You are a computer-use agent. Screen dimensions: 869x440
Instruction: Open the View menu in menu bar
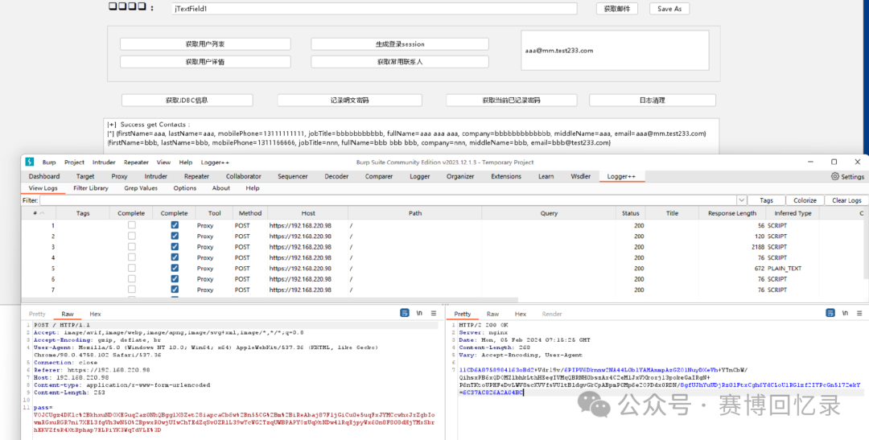(163, 162)
